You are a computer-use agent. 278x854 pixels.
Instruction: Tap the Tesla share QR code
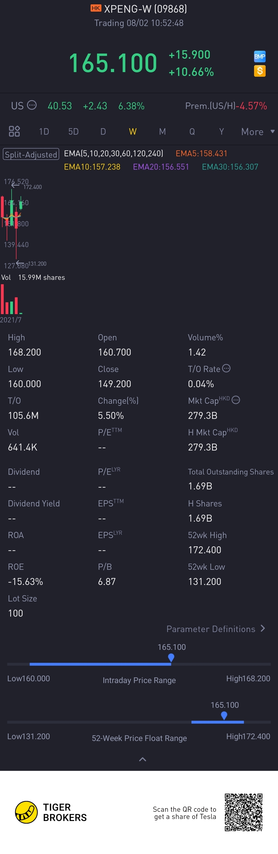pyautogui.click(x=244, y=812)
